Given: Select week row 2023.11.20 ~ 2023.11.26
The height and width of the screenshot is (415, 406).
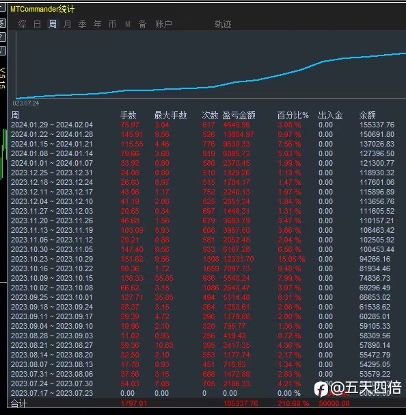Looking at the screenshot, I should (x=202, y=221).
